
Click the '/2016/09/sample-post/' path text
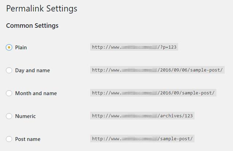click(186, 93)
